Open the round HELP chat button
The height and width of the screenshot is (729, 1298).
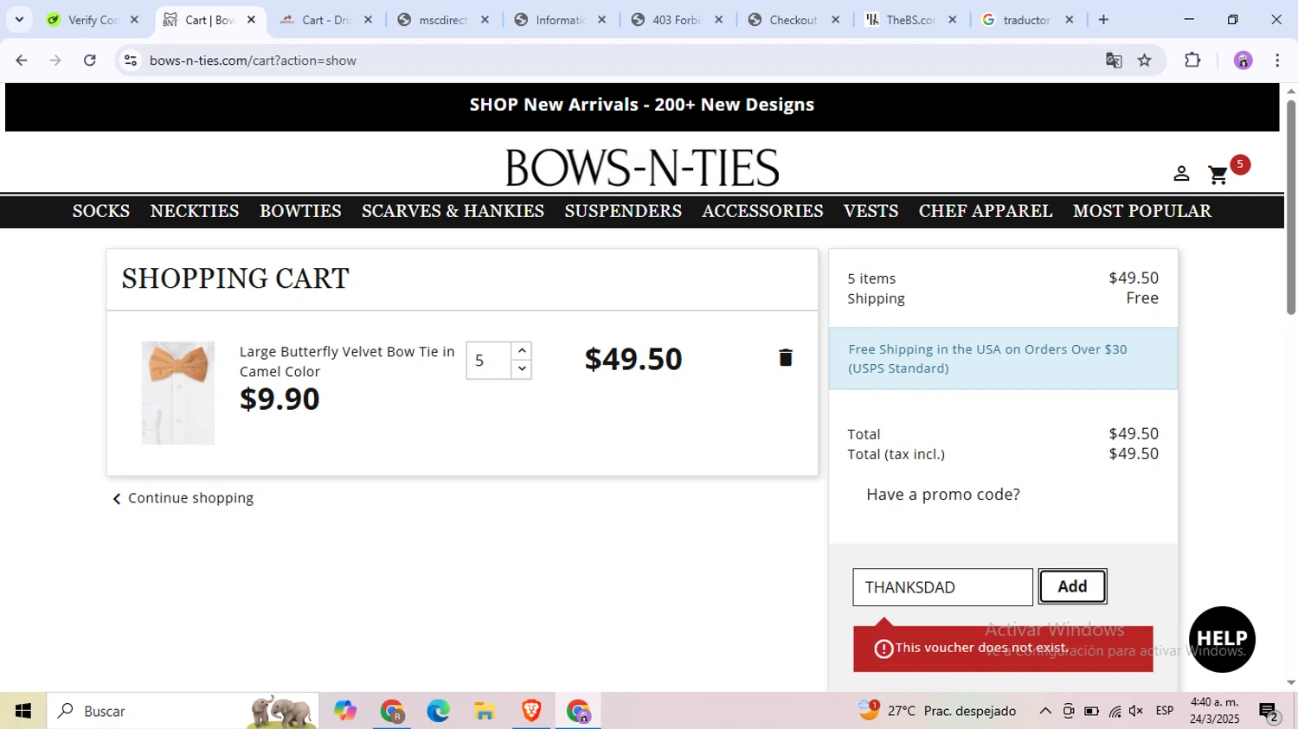click(1222, 639)
